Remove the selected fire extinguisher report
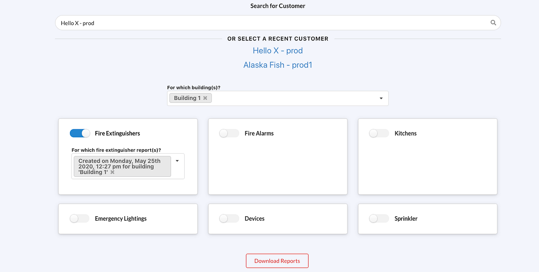Image resolution: width=539 pixels, height=272 pixels. coord(113,172)
